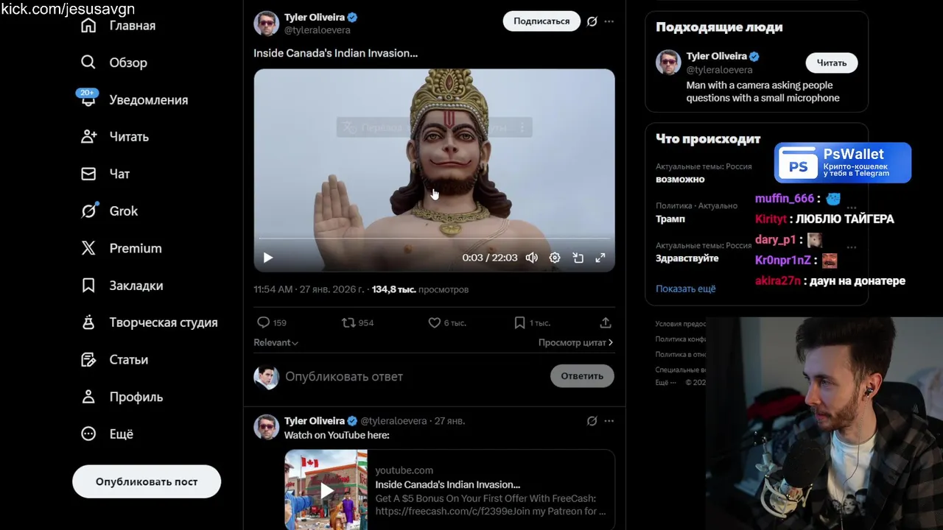Image resolution: width=943 pixels, height=530 pixels.
Task: Open Просмотр цитат link
Action: click(575, 342)
